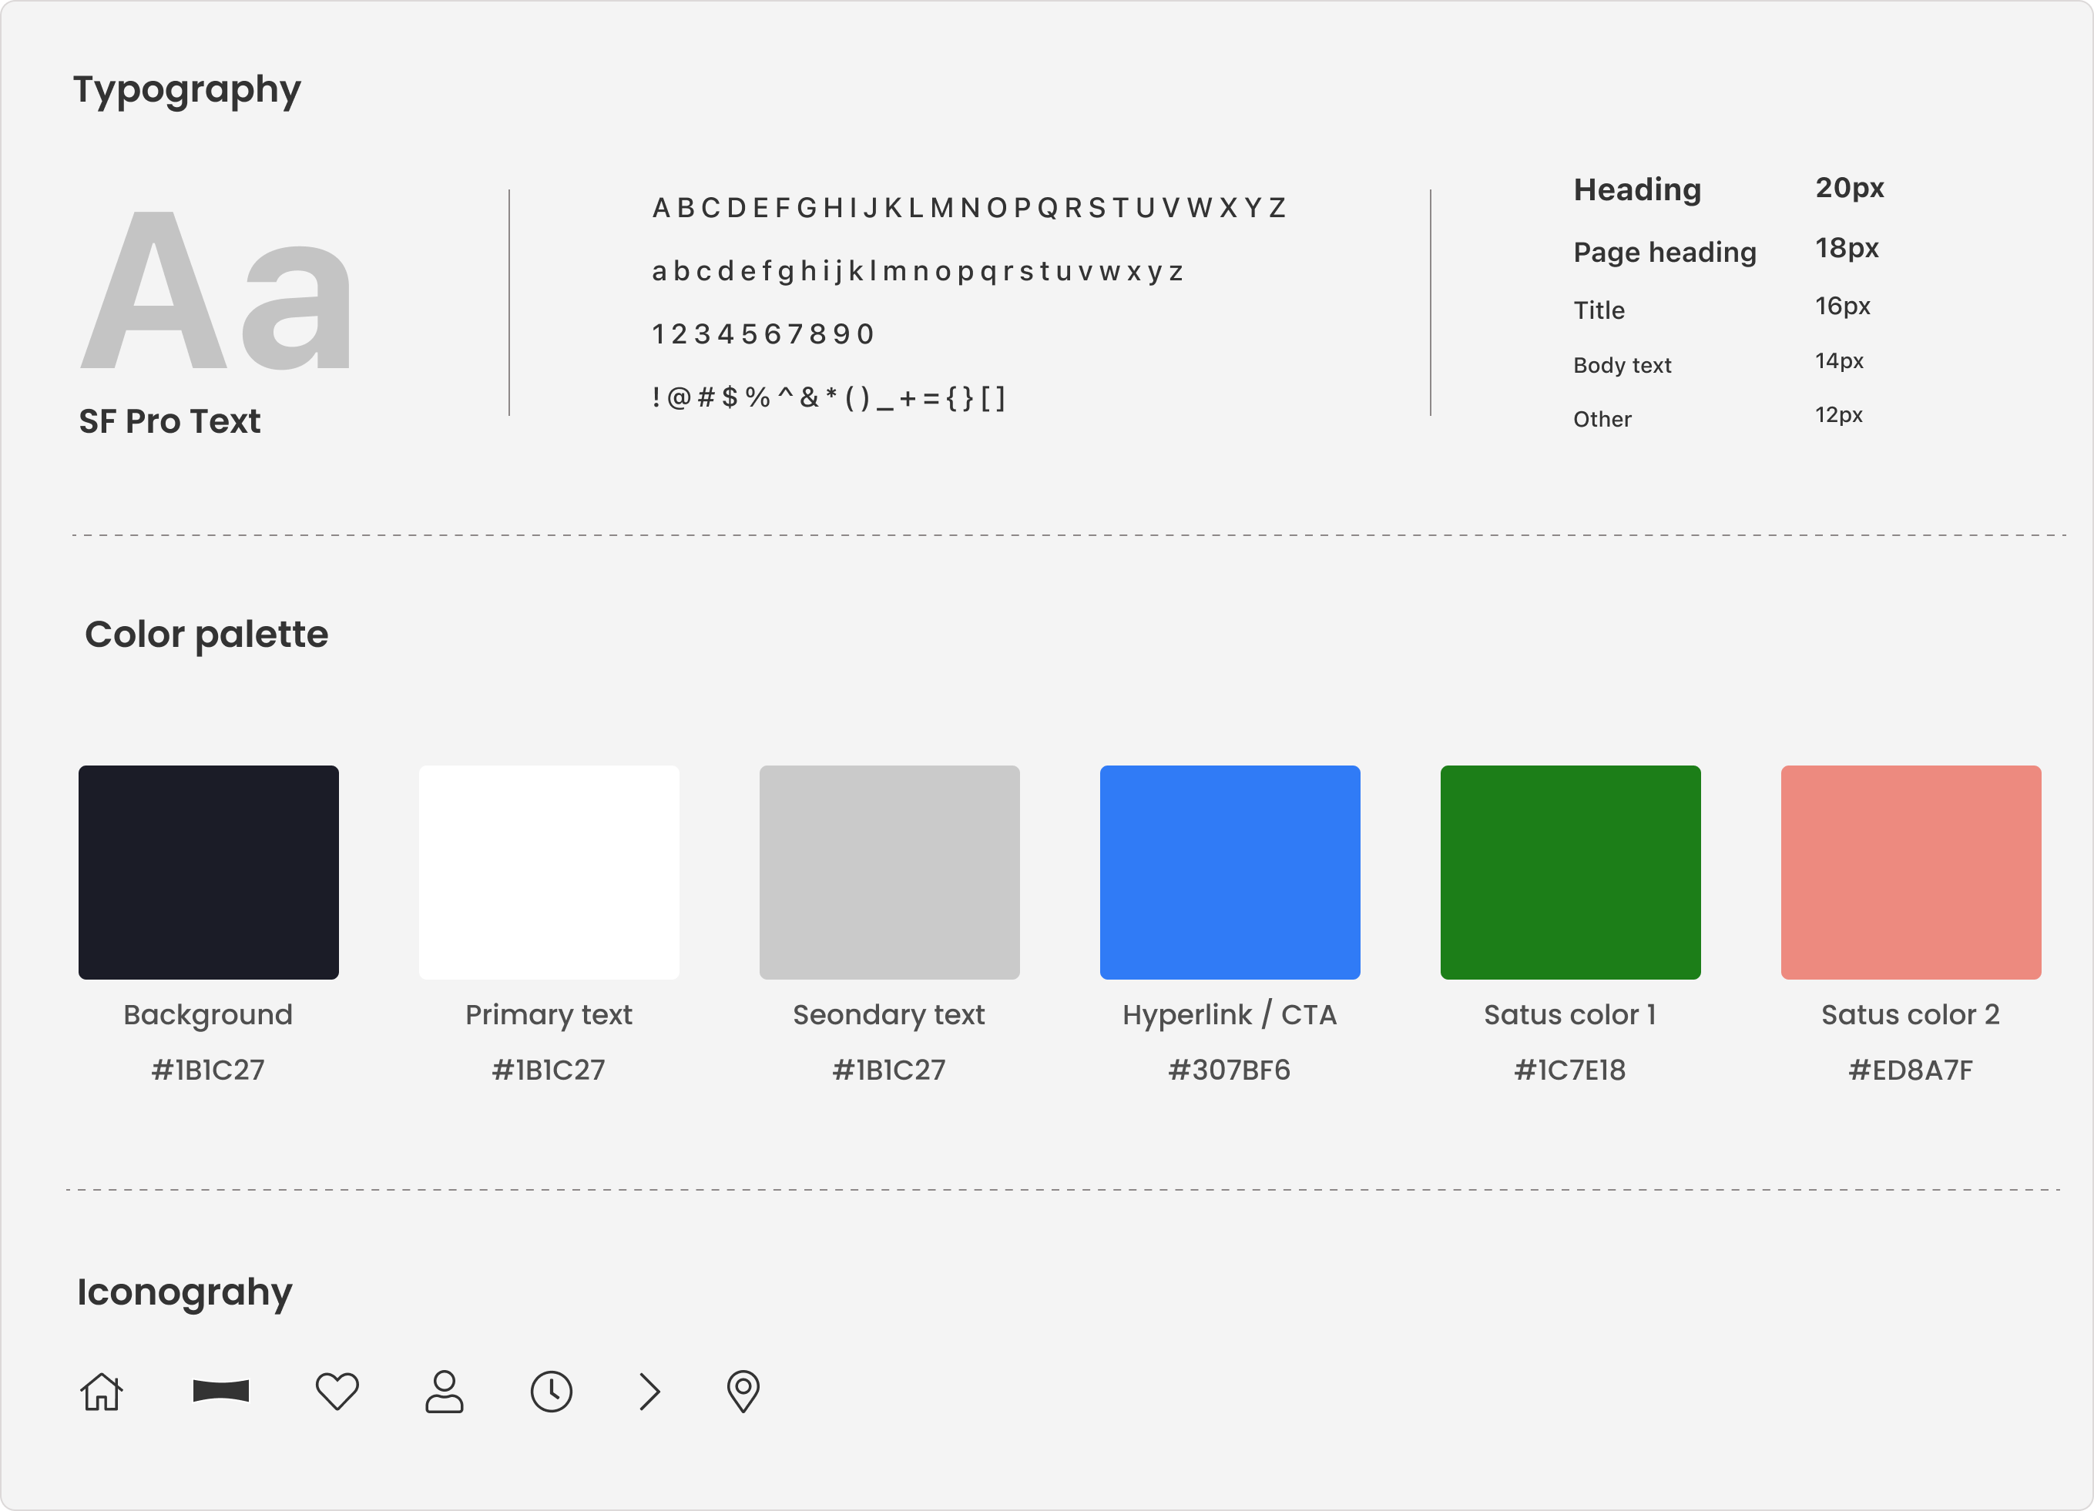Click the uppercase alphabet sample line
2094x1511 pixels.
(x=969, y=209)
